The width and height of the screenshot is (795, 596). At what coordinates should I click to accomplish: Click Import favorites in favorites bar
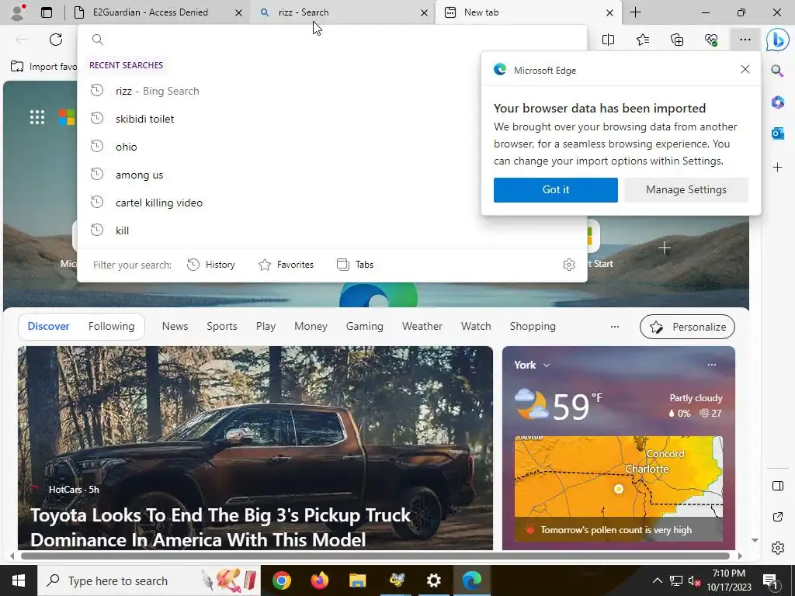[43, 67]
